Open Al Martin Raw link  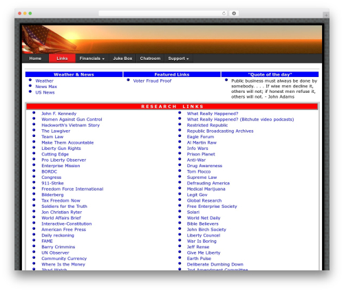pyautogui.click(x=202, y=142)
